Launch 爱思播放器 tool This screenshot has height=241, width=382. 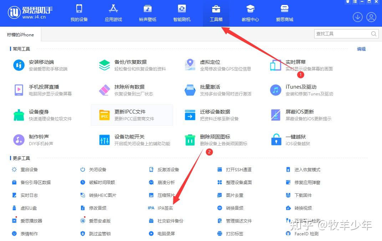click(27, 221)
